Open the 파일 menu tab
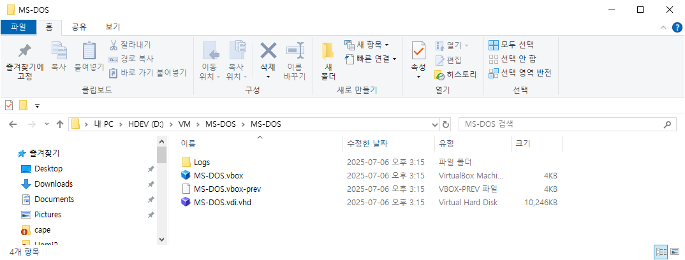Viewport: 685px width, 260px height. pos(18,27)
